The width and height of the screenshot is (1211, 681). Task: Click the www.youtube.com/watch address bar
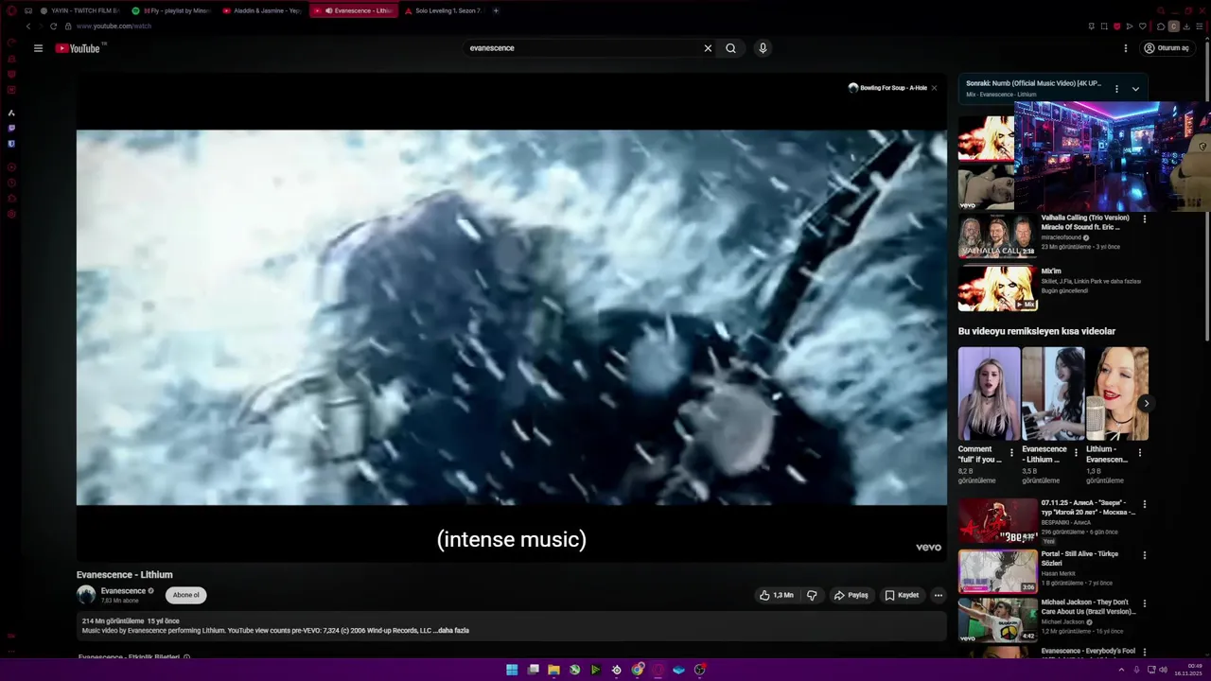click(x=114, y=26)
